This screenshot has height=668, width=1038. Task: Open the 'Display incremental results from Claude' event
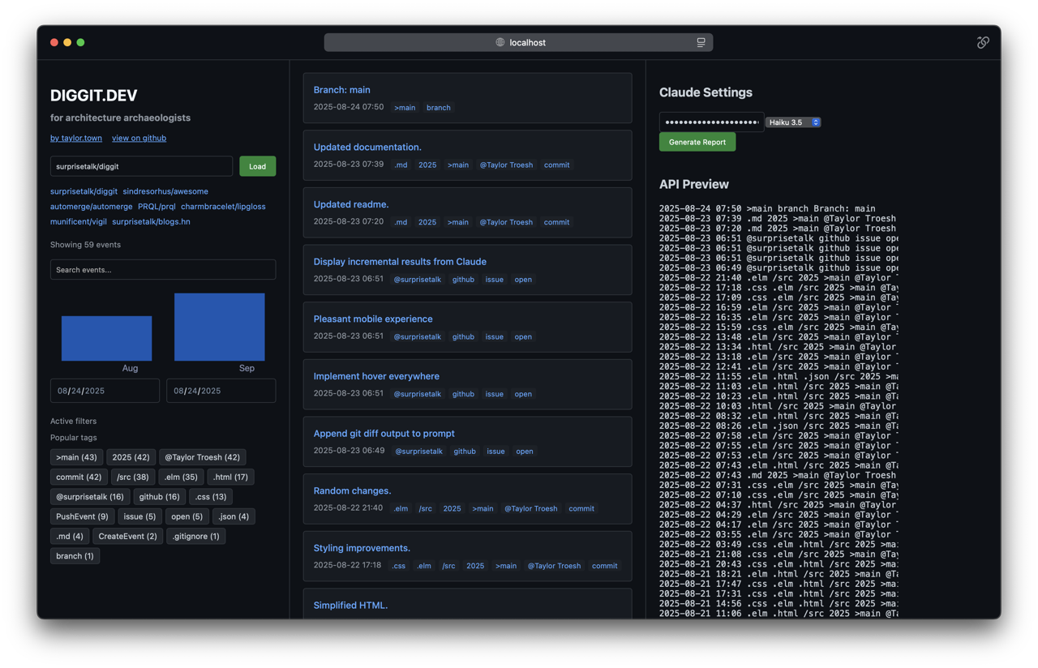click(x=400, y=262)
